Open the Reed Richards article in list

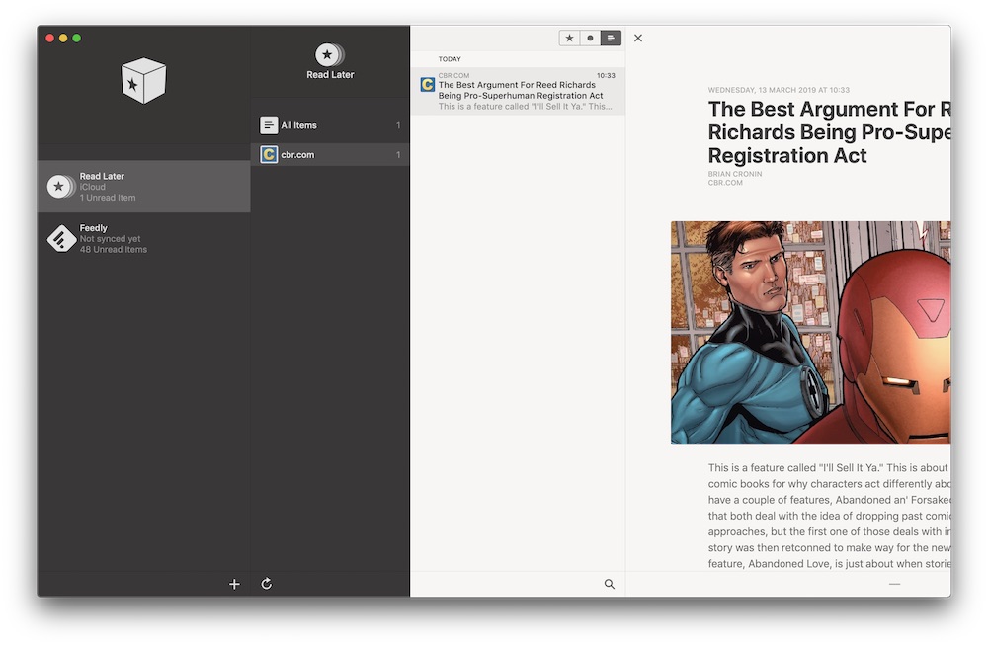(518, 91)
